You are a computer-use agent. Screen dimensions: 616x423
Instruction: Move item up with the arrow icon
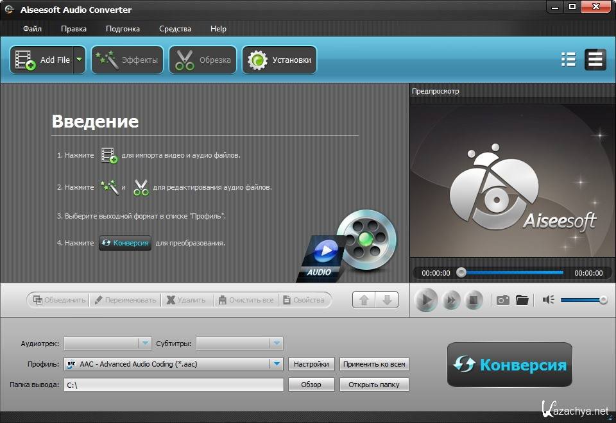coord(364,300)
